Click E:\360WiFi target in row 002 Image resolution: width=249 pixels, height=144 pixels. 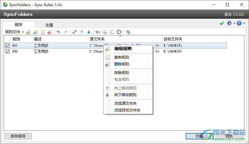tap(173, 51)
